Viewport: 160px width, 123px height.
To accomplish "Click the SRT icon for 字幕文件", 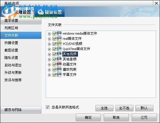I will [x=59, y=75].
